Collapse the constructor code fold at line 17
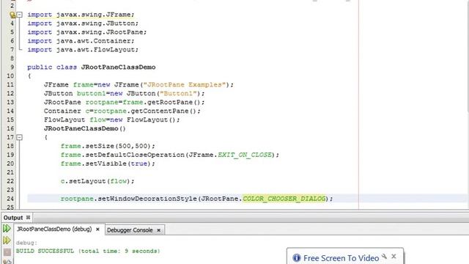This screenshot has height=264, width=469. [x=20, y=137]
